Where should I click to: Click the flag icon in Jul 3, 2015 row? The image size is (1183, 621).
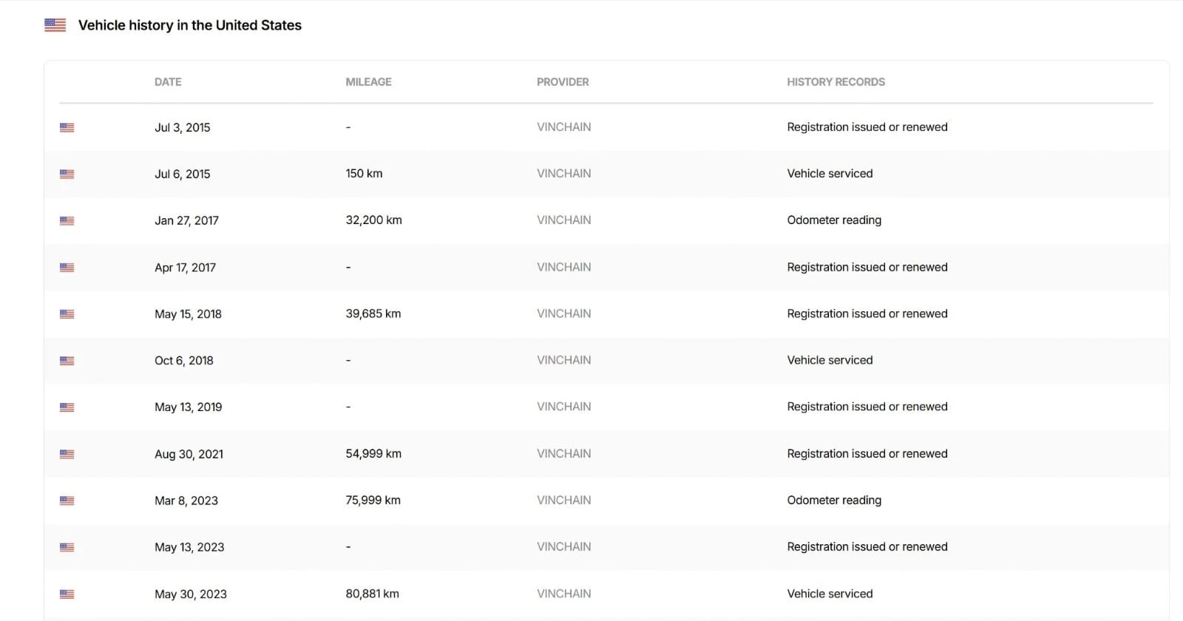67,128
